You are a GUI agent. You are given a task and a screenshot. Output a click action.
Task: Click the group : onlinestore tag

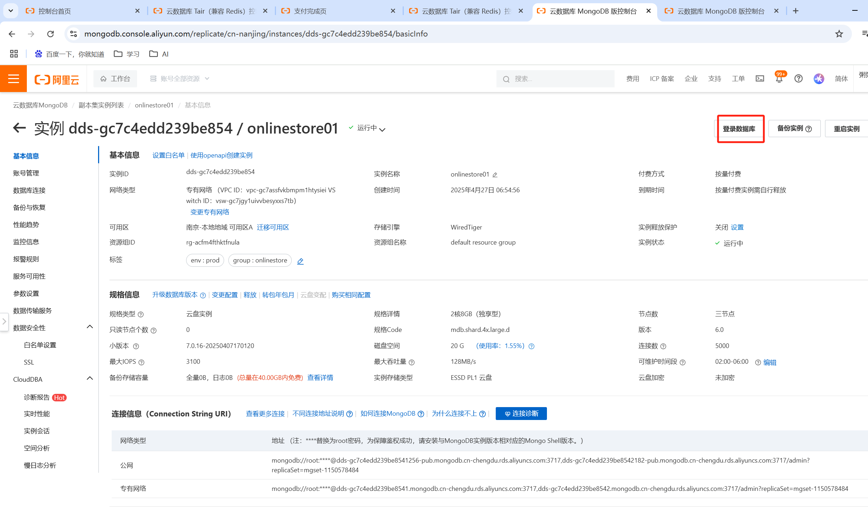pyautogui.click(x=260, y=260)
